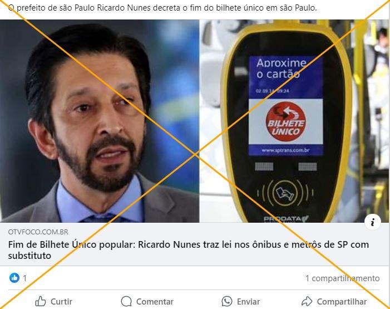Click the post caption about Ricardo Nunes
Viewport: 390px width, 309px height.
pyautogui.click(x=162, y=8)
